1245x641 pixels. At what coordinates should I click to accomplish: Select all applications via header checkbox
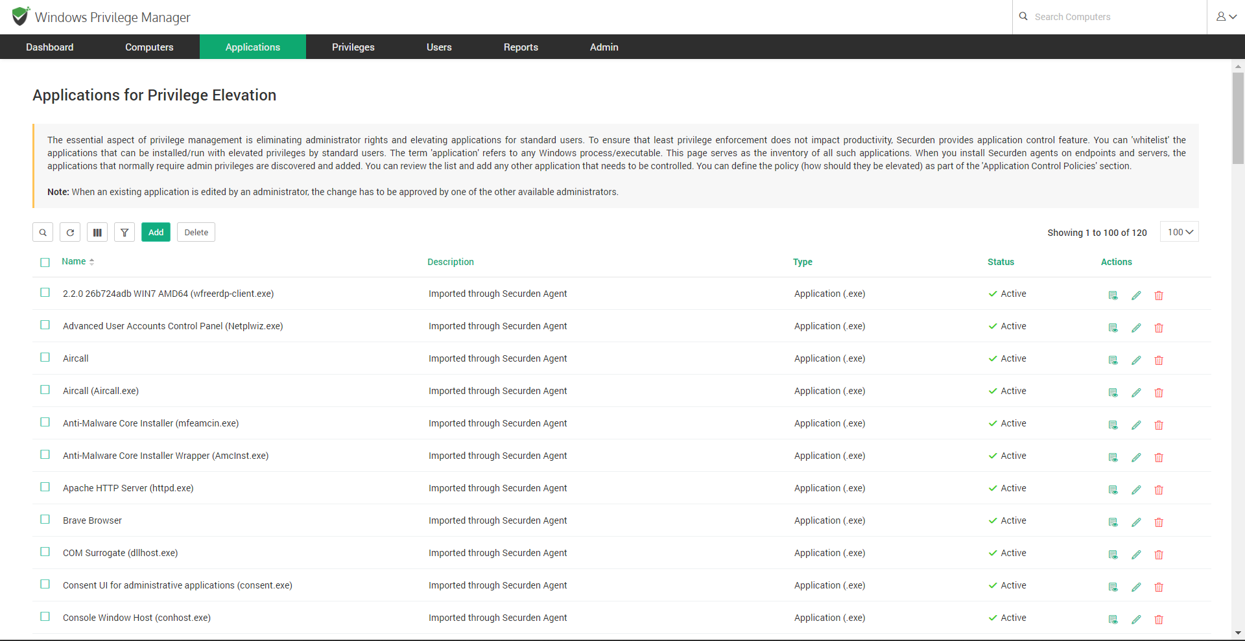(x=45, y=262)
